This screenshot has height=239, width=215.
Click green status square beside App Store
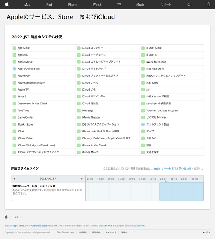(15, 48)
